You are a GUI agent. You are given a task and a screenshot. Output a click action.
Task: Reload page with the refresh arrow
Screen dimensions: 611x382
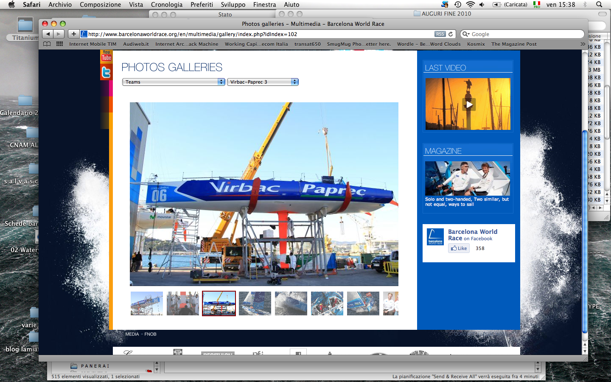point(451,34)
